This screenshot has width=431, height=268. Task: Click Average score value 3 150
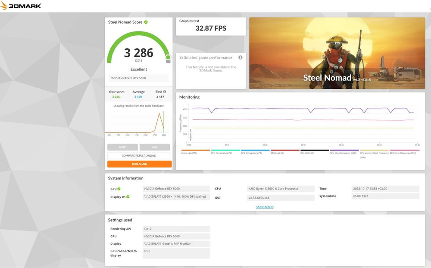[x=138, y=97]
